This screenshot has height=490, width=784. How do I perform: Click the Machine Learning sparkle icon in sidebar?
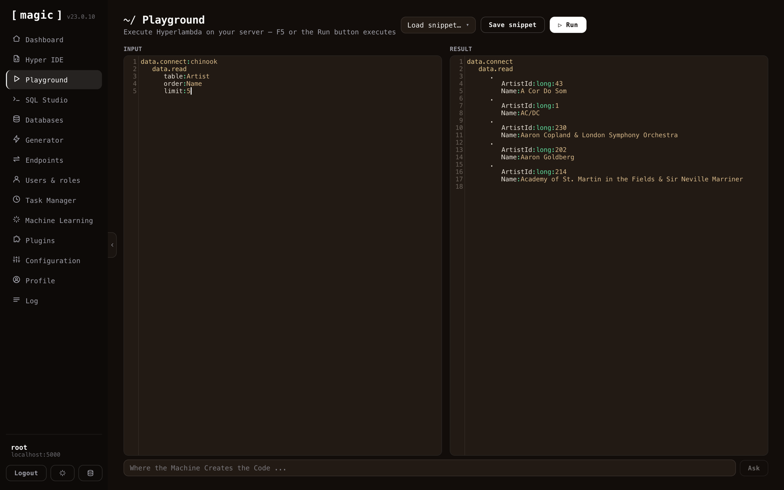[16, 220]
